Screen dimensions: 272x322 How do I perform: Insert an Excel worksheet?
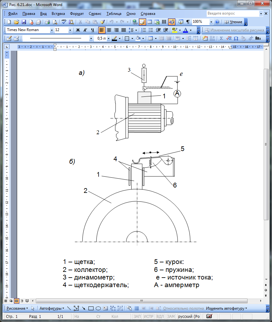pos(157,22)
